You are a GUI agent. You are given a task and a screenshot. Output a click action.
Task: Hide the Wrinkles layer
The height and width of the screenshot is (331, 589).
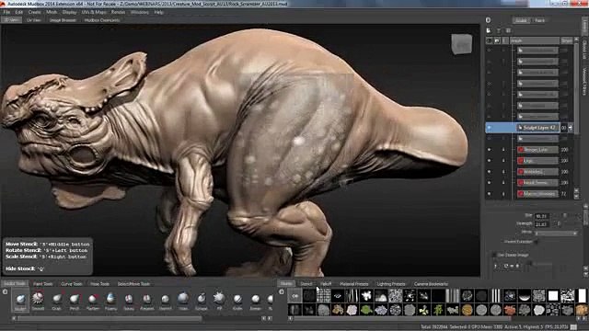489,172
